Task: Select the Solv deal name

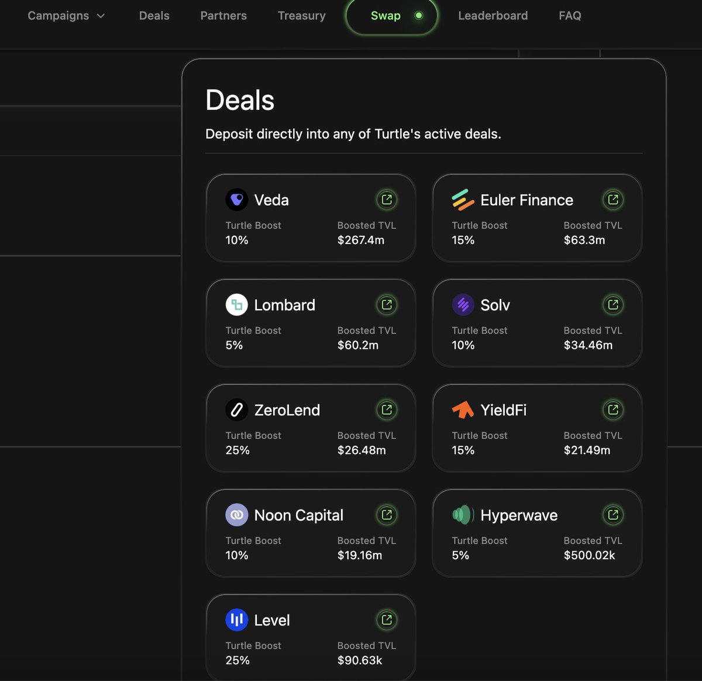Action: point(495,305)
